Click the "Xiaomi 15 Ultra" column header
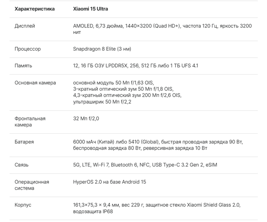Viewport: 267px width, 222px height. point(93,9)
